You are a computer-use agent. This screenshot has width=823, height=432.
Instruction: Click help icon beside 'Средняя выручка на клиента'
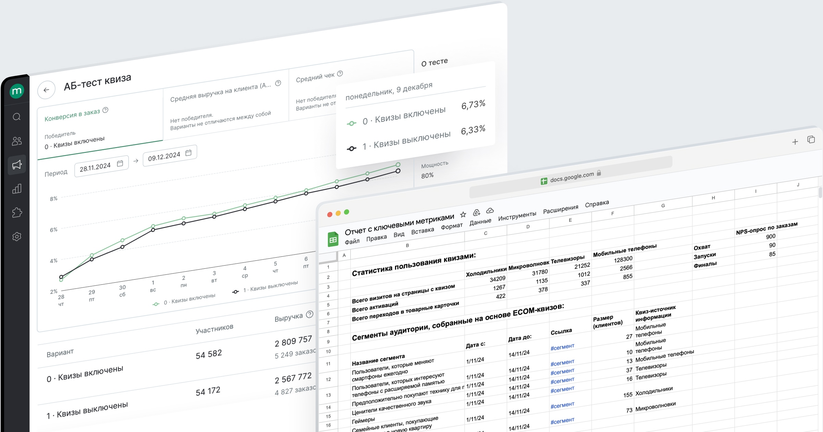[278, 83]
